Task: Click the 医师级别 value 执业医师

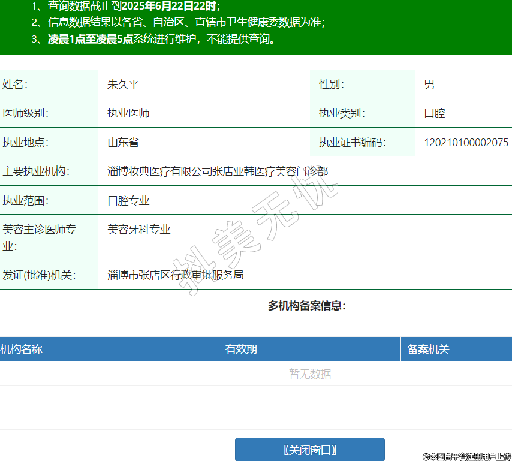Action: pos(128,113)
